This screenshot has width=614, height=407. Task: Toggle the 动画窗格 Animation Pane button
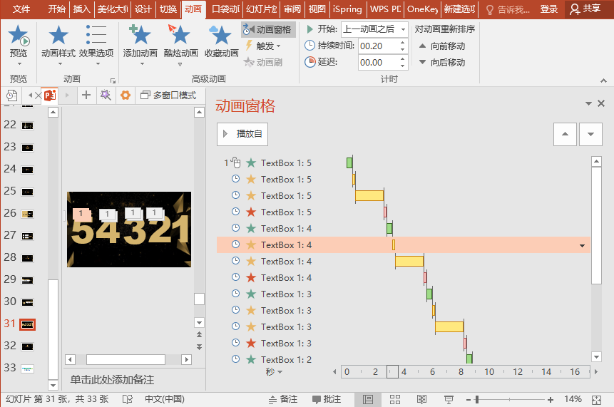[x=268, y=30]
